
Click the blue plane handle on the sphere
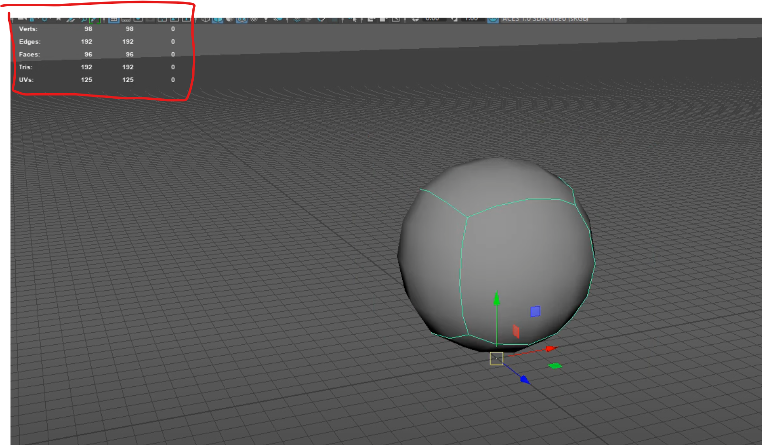535,311
